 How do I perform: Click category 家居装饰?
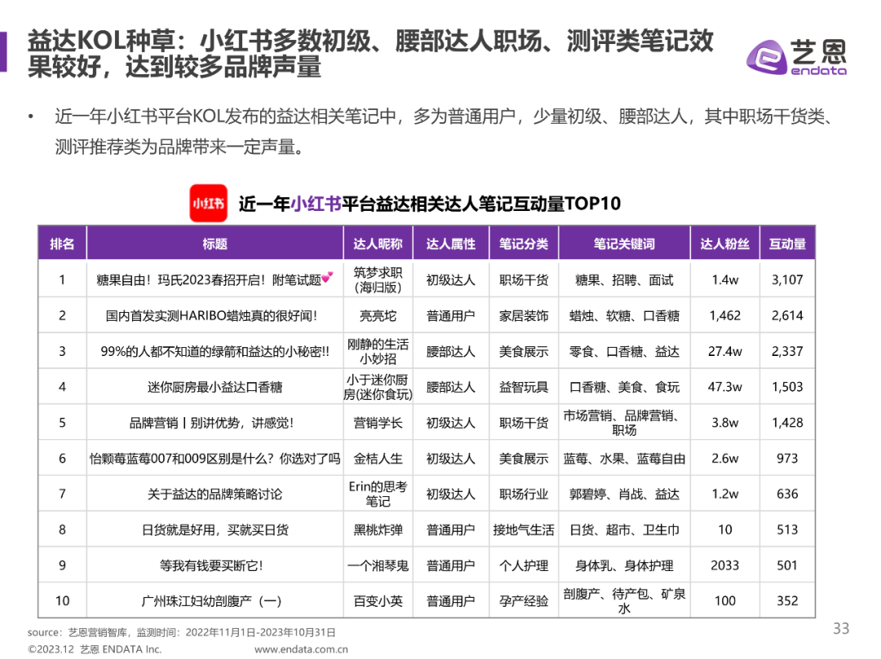[524, 315]
